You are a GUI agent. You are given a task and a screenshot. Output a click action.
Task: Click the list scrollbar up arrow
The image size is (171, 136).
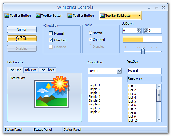(x=159, y=86)
